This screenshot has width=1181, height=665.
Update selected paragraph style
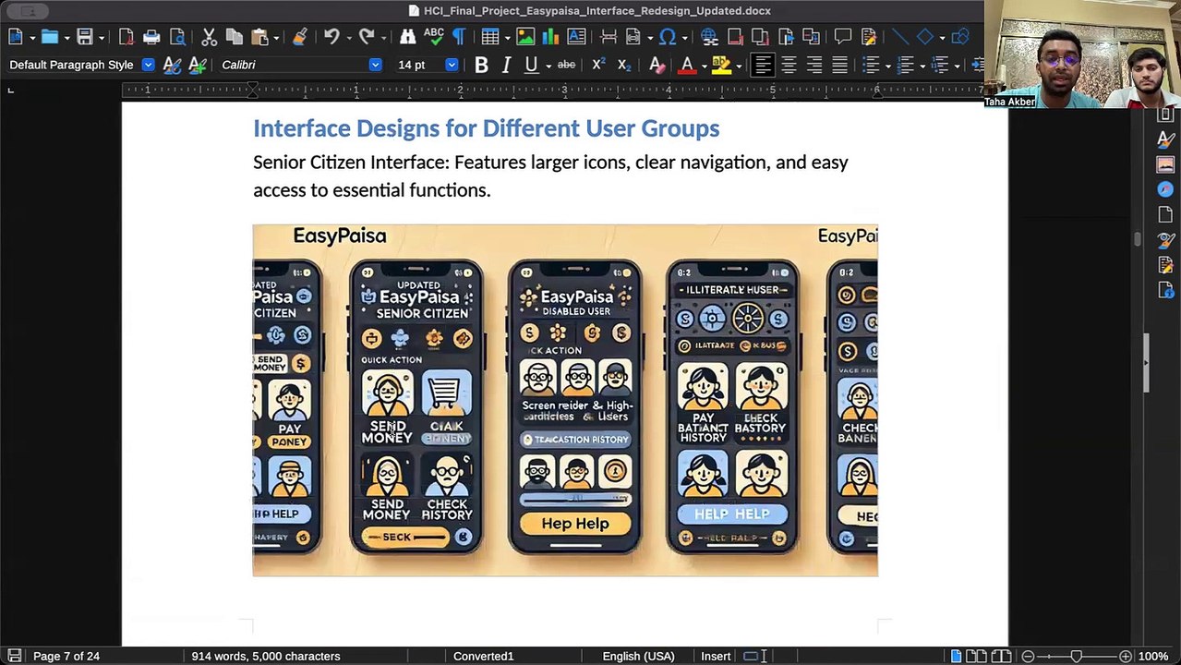click(172, 65)
